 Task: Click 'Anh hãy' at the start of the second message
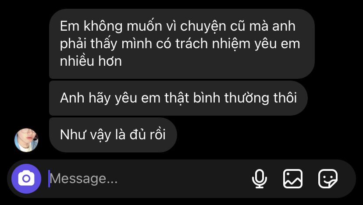pyautogui.click(x=85, y=98)
